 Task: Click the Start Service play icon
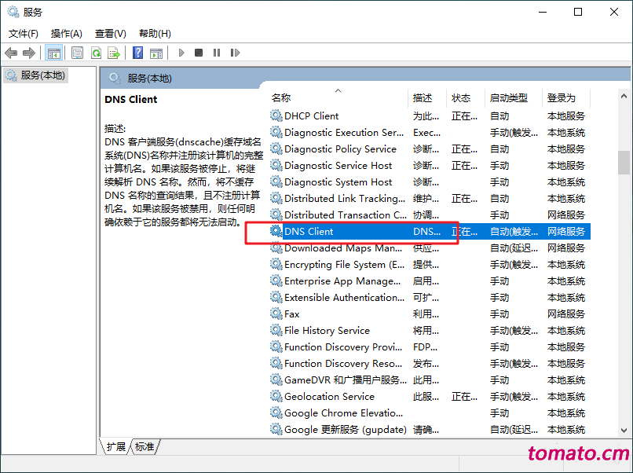[x=181, y=53]
